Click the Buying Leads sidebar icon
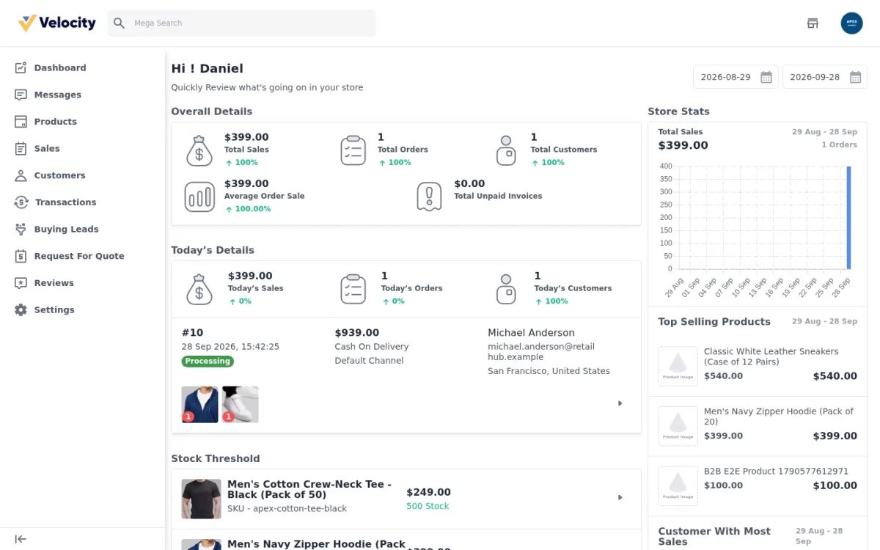The image size is (880, 550). click(x=21, y=229)
